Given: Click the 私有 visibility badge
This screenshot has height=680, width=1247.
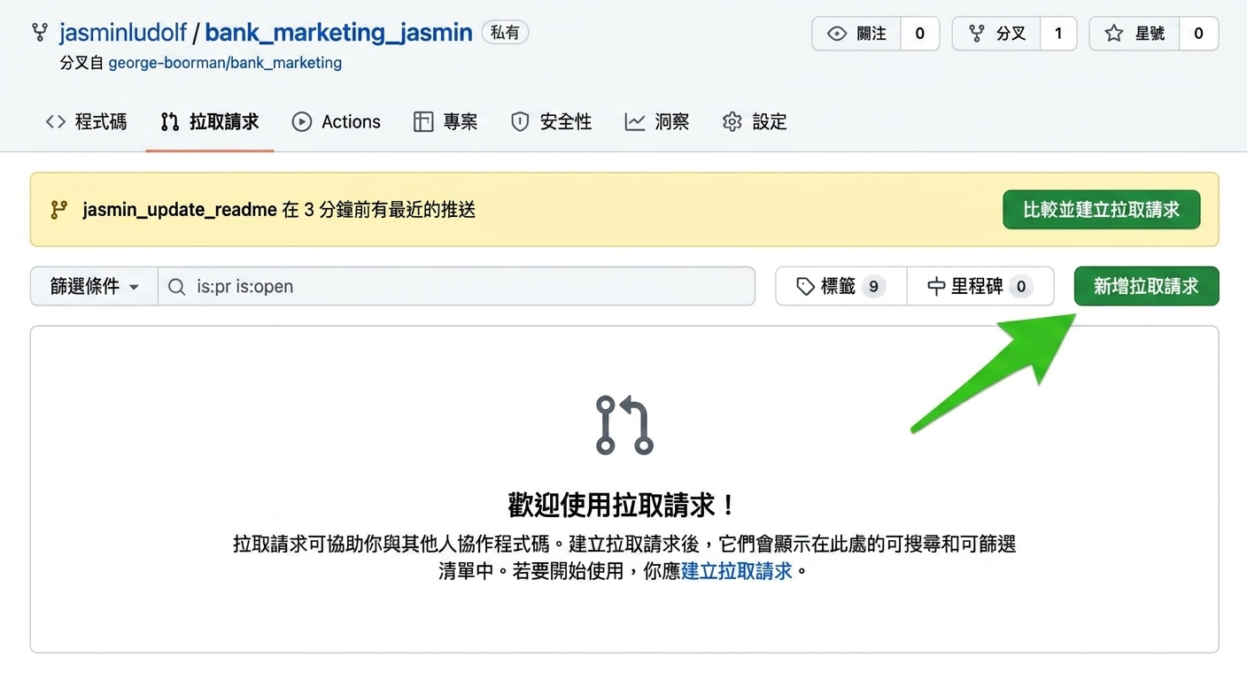Looking at the screenshot, I should click(x=505, y=33).
